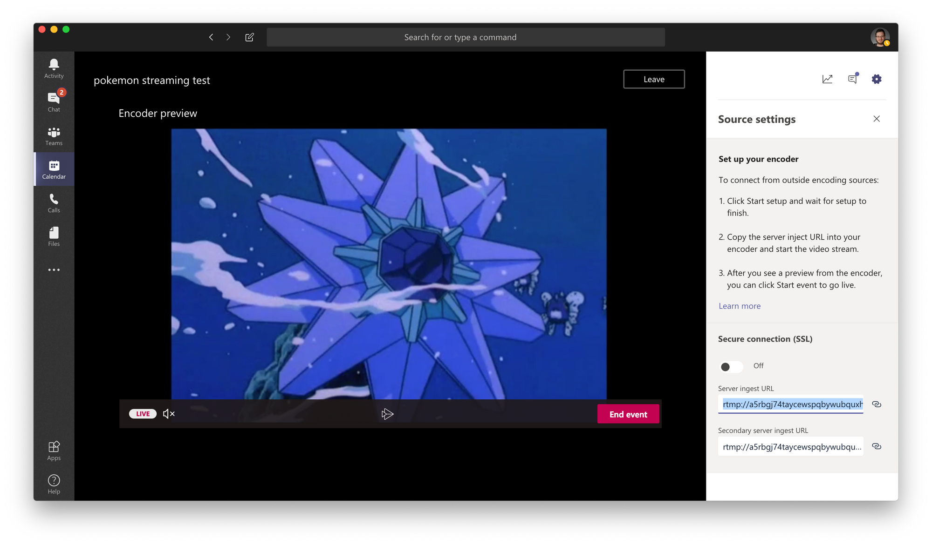
Task: Close the Source settings panel
Action: (877, 119)
